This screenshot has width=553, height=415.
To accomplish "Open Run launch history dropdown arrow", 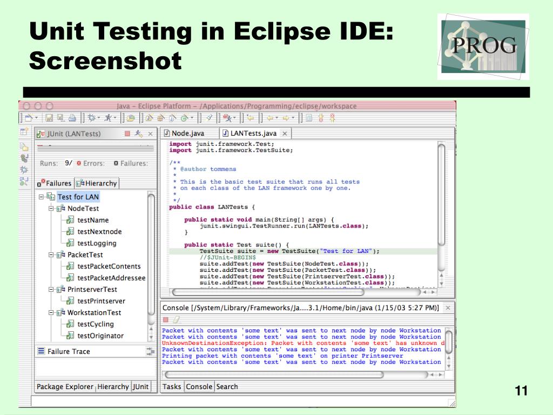I will (x=116, y=118).
